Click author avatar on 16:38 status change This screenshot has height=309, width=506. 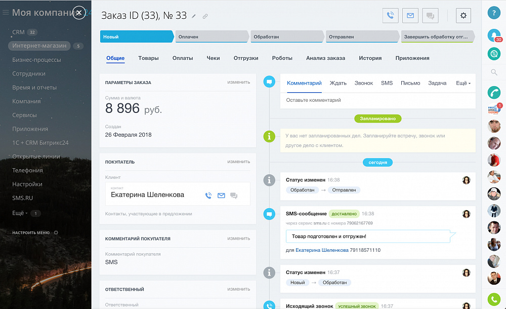coord(466,180)
